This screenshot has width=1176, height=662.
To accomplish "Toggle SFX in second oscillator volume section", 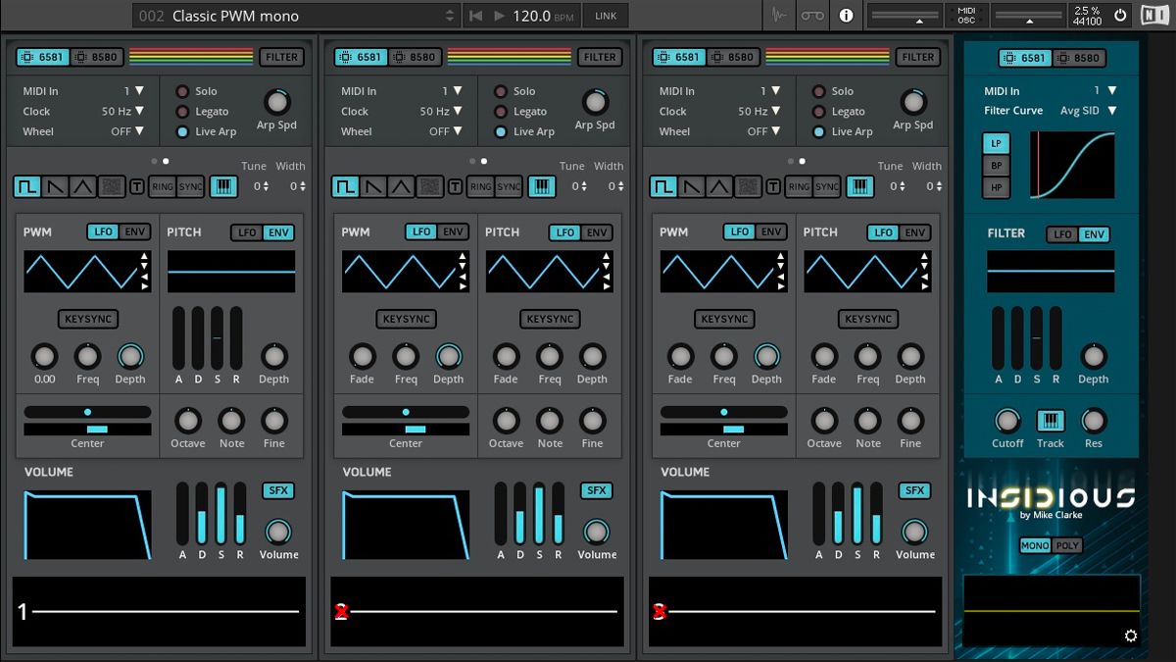I will click(x=596, y=490).
